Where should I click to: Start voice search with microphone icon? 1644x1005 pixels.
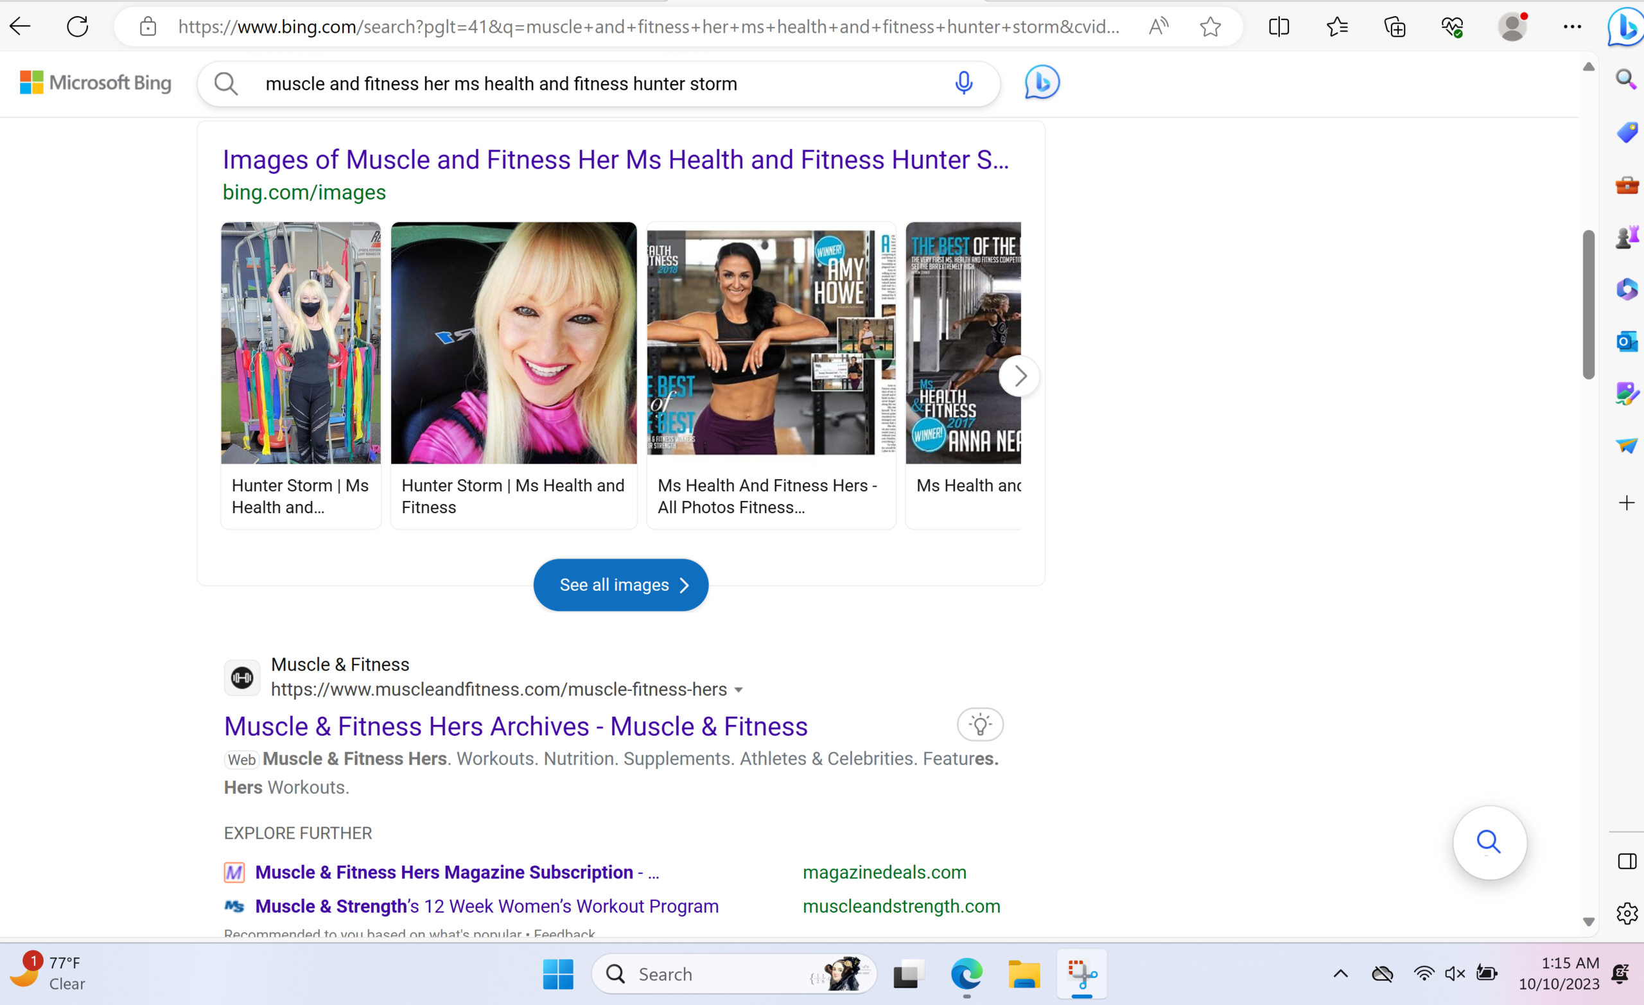963,83
